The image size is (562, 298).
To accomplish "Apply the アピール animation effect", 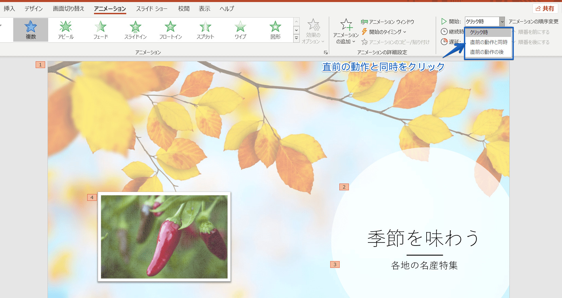I will pos(65,30).
